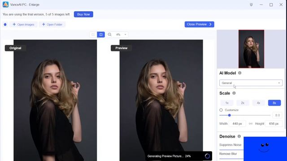The image size is (287, 161).
Task: Open the General AI model dropdown
Action: pos(251,83)
